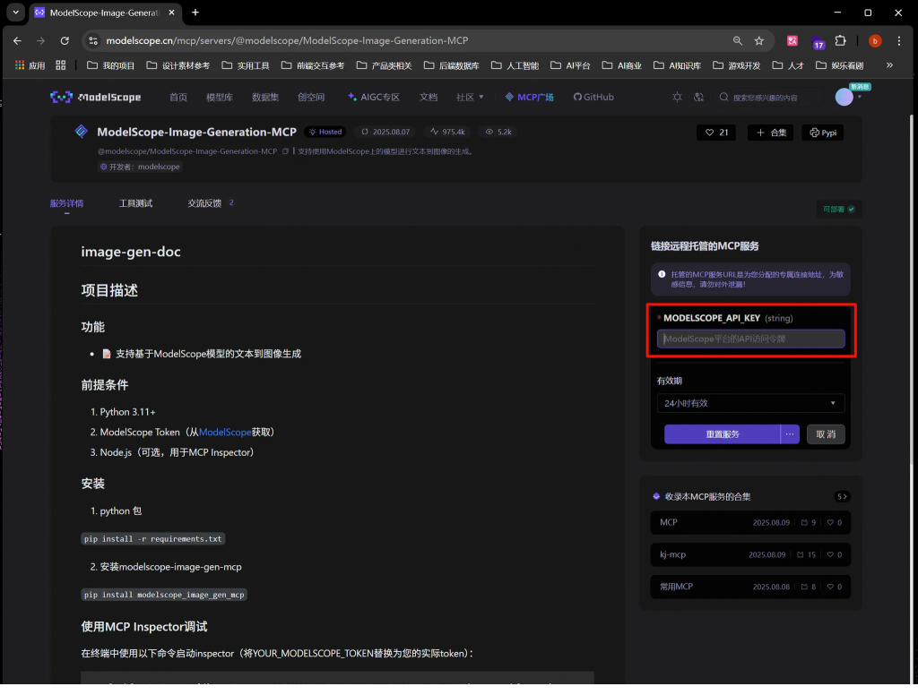
Task: Open the 设计素材参考 bookmark folder
Action: point(178,65)
